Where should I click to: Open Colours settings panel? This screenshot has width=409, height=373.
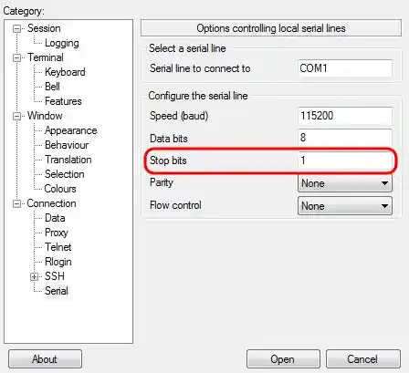pyautogui.click(x=60, y=189)
